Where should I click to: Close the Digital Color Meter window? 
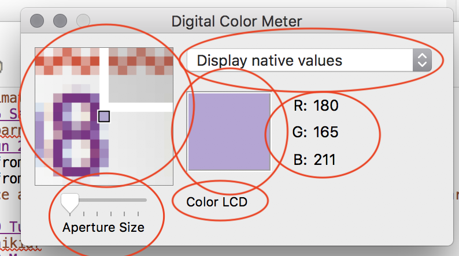tap(36, 22)
